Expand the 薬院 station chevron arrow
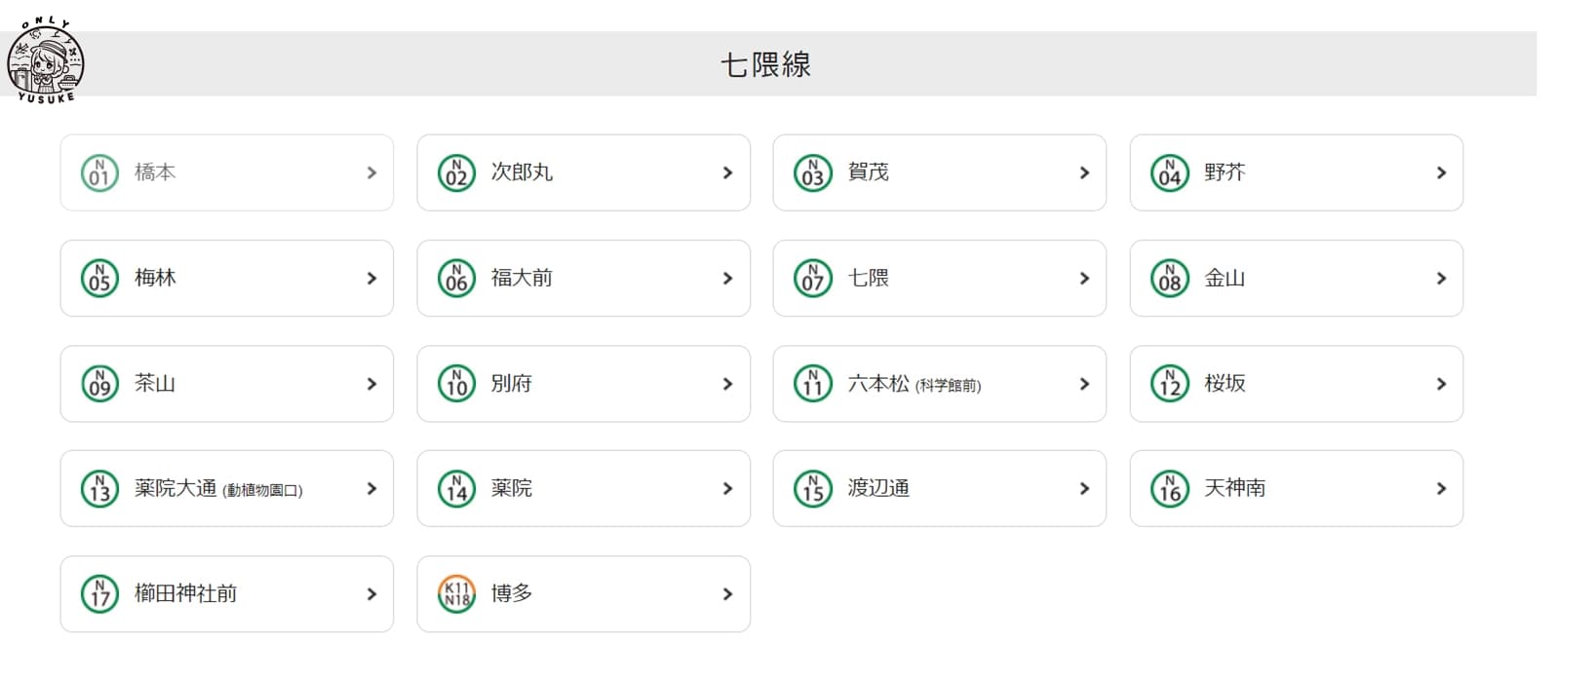Image resolution: width=1596 pixels, height=682 pixels. click(727, 489)
